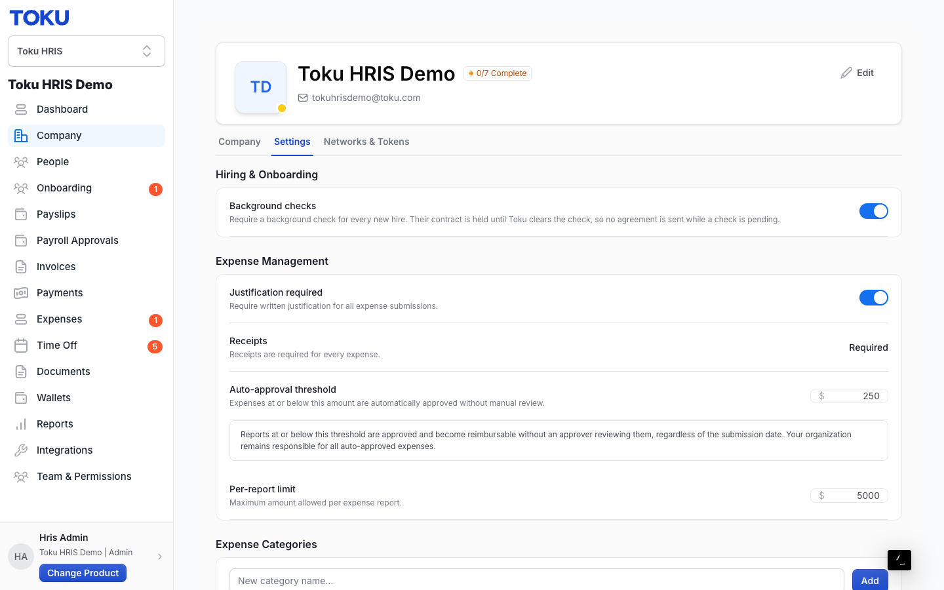This screenshot has height=590, width=944.
Task: Click the envelope icon beside the email
Action: tap(303, 98)
